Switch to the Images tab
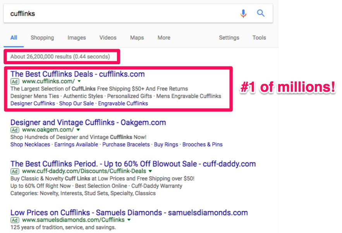This screenshot has width=342, height=233. (x=77, y=38)
